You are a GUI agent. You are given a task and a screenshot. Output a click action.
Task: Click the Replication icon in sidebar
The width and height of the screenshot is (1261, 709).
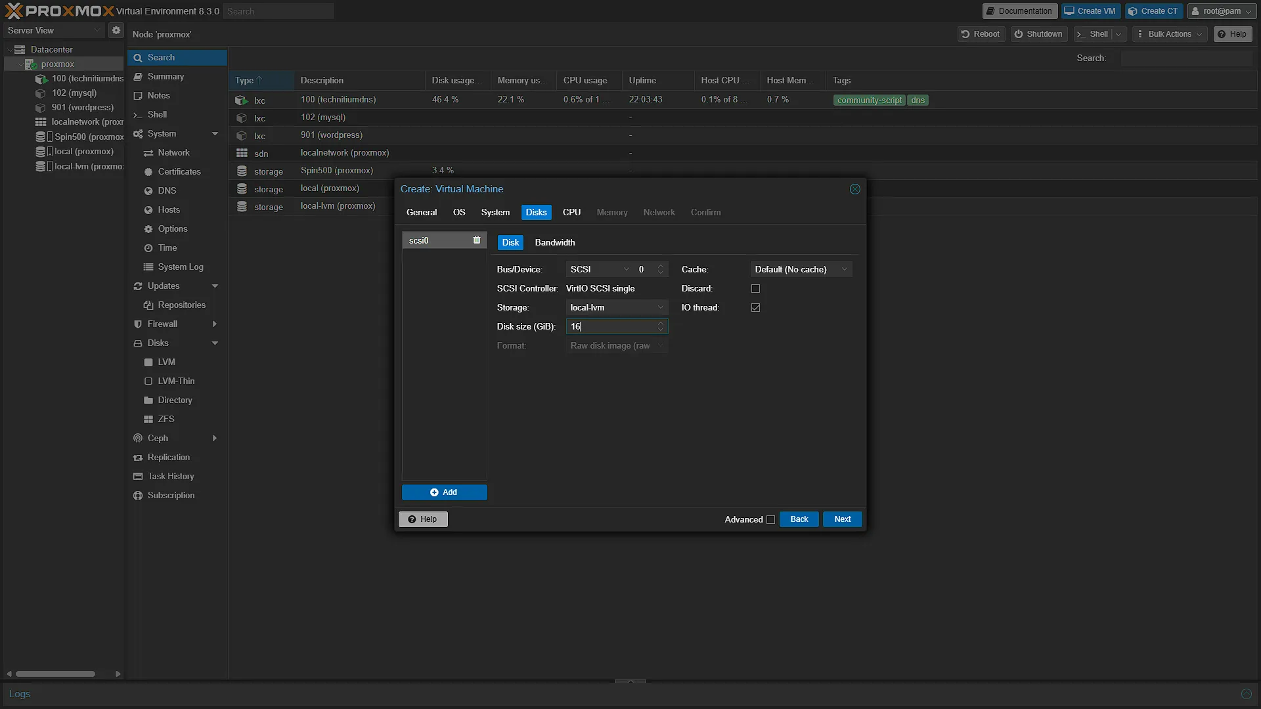138,457
